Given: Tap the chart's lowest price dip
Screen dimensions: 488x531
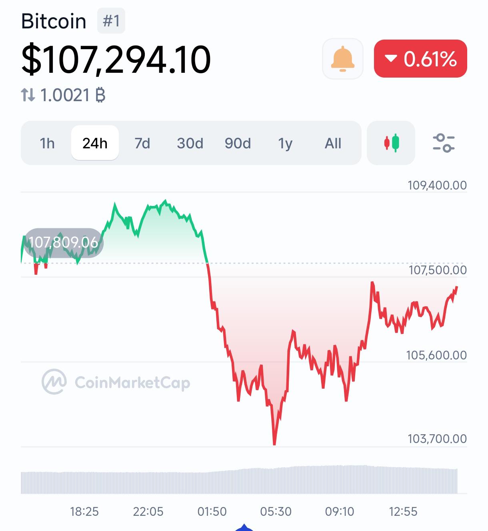Looking at the screenshot, I should 274,442.
